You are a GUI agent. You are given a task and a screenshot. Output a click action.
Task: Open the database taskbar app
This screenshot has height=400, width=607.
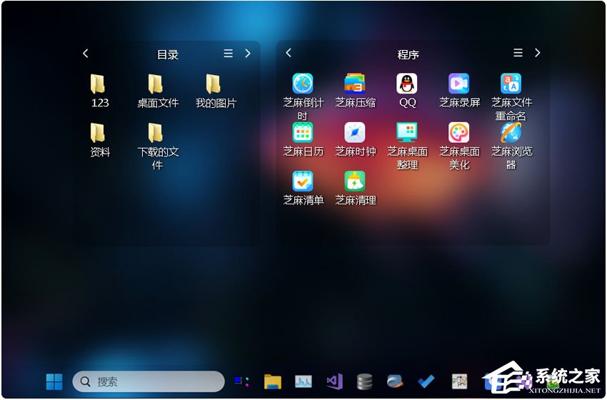coord(365,382)
